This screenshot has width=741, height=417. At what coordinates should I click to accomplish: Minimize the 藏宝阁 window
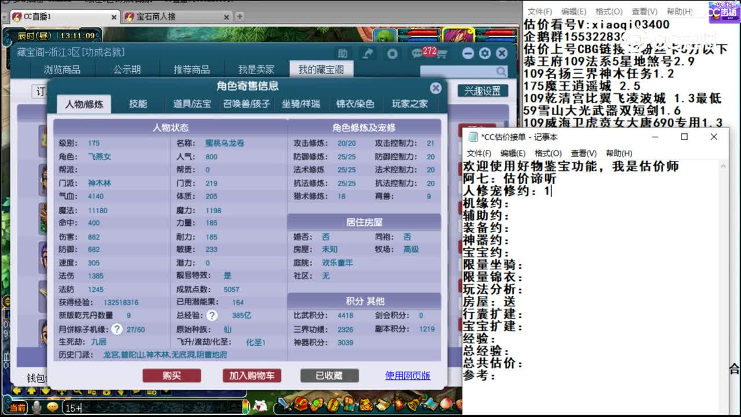469,53
